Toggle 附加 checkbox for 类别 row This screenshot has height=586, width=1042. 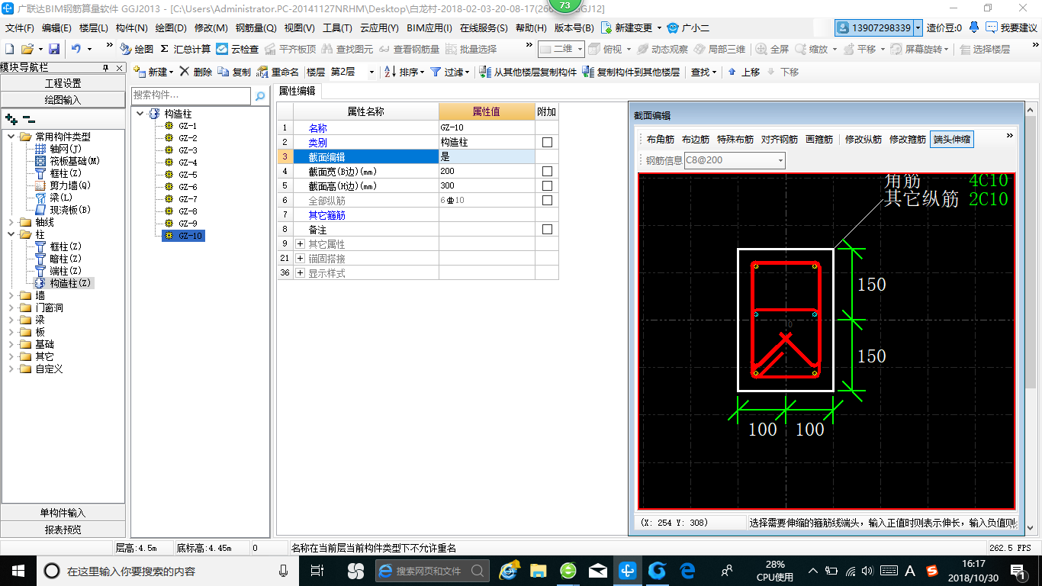(547, 143)
